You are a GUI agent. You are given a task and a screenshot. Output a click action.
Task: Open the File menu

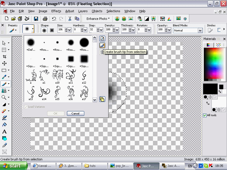click(12, 11)
